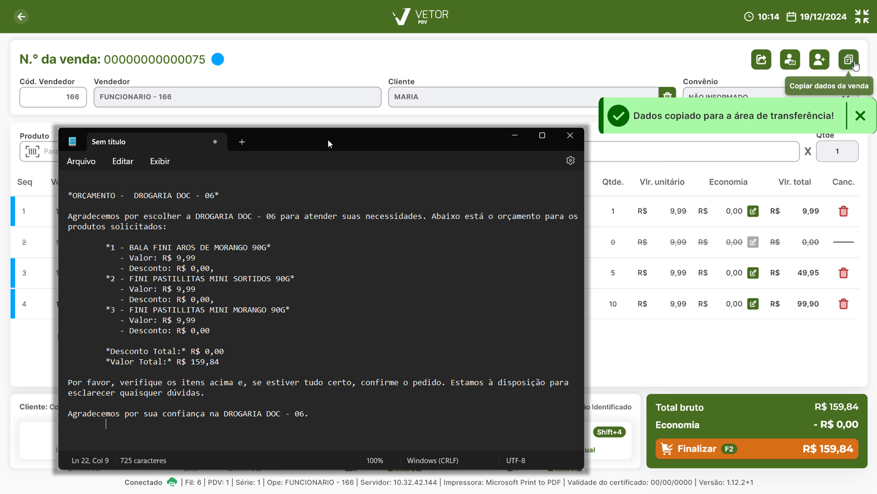This screenshot has height=494, width=877.
Task: Click the Notepad app icon in title bar
Action: (x=72, y=141)
